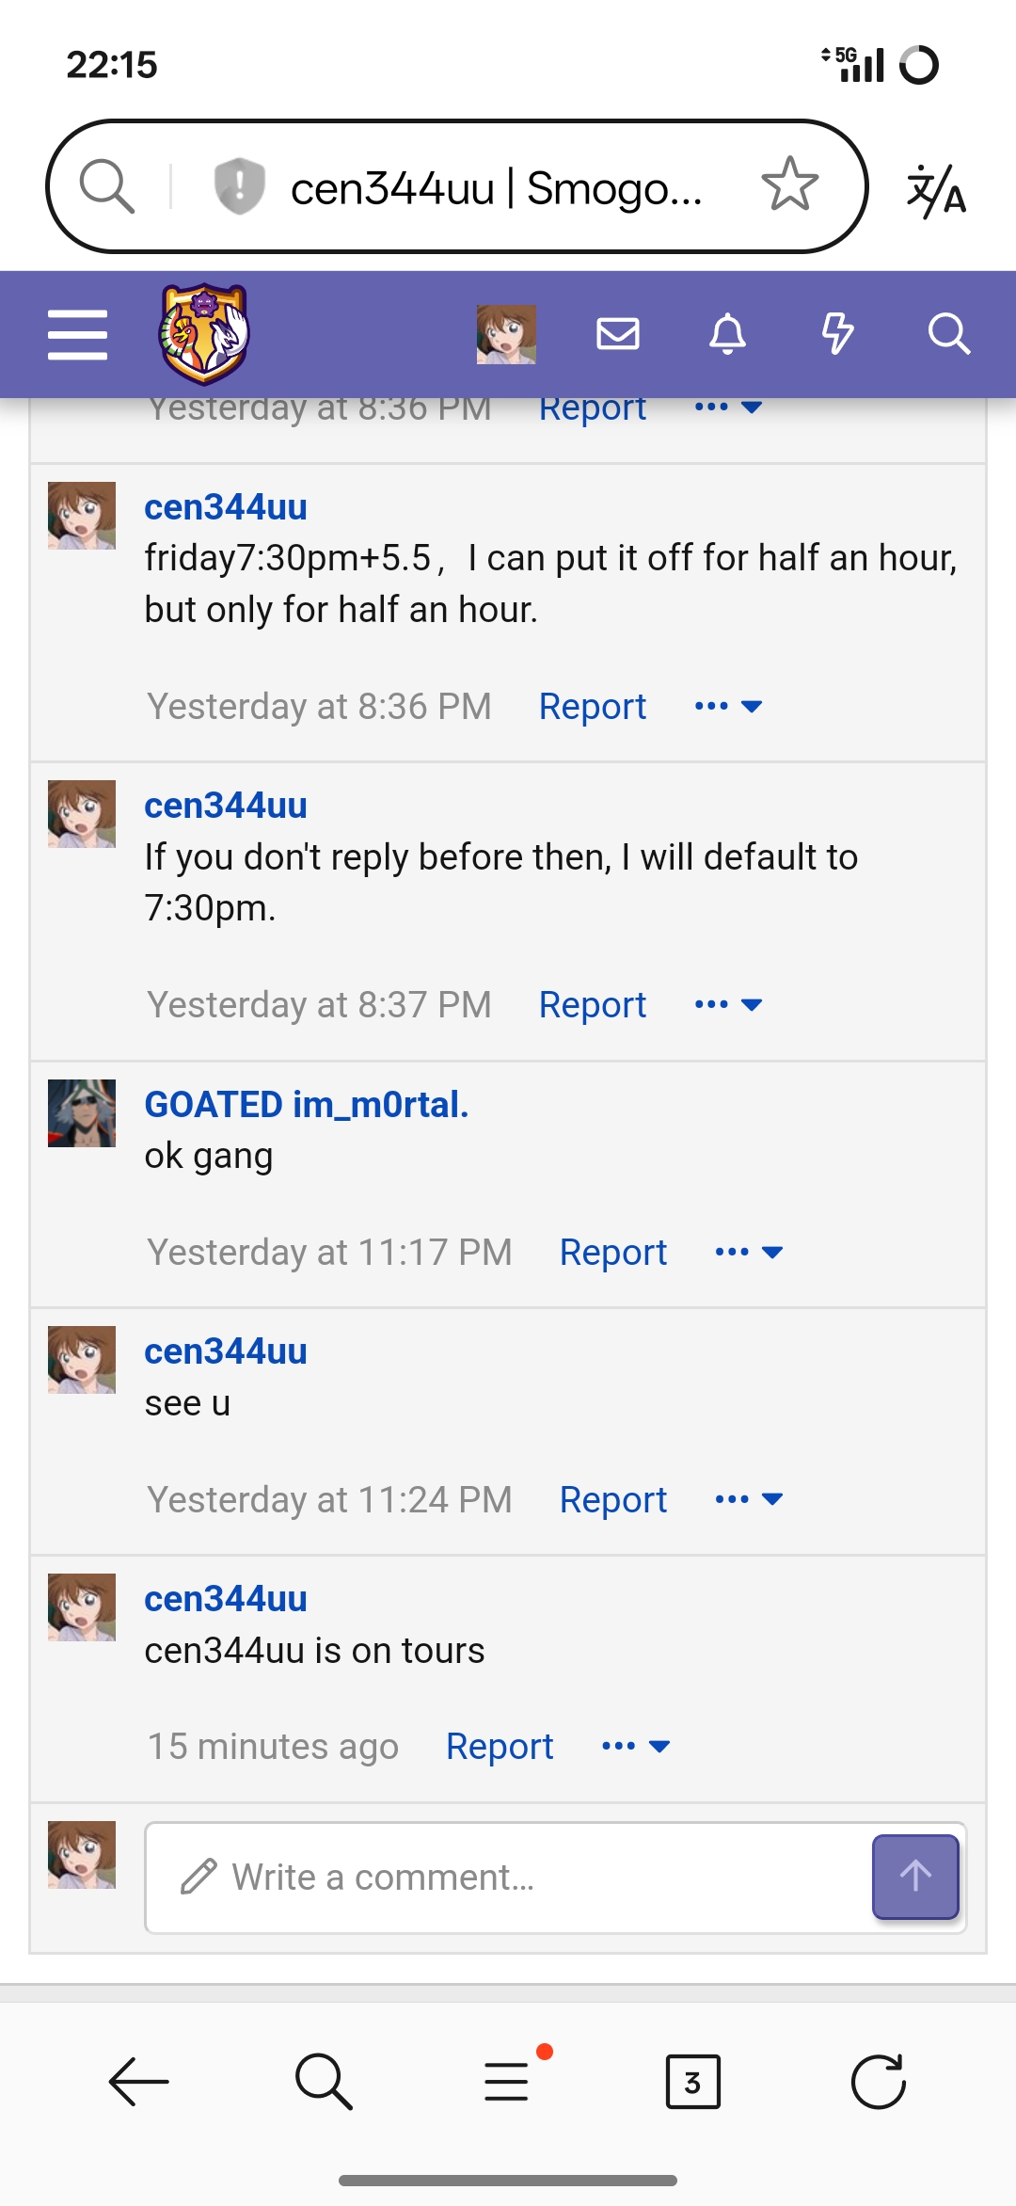Submit comment with the arrow button
The image size is (1016, 2206).
tap(915, 1877)
